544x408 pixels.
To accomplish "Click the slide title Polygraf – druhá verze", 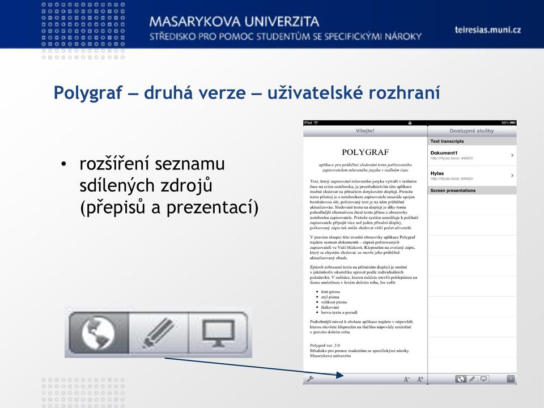I will [246, 92].
